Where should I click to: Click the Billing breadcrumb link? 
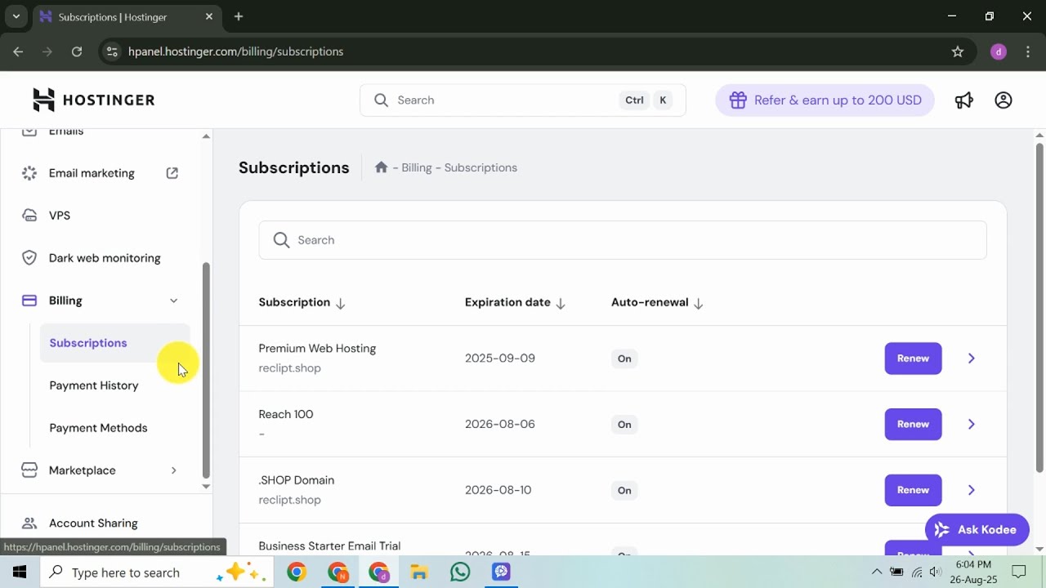(x=417, y=167)
